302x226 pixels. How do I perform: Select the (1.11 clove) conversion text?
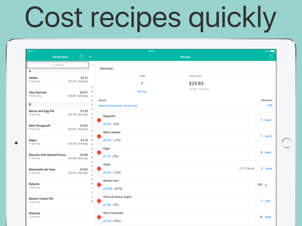pyautogui.click(x=247, y=169)
